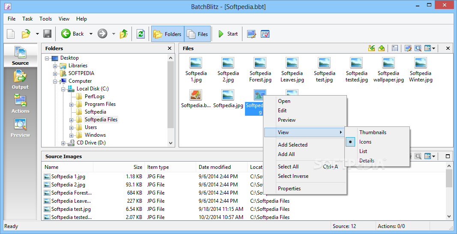
Task: Close the Files panel
Action: 448,48
